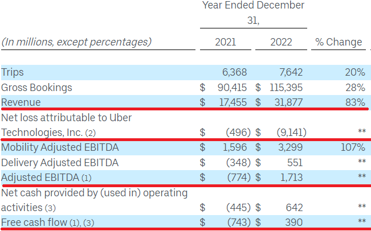Image resolution: width=371 pixels, height=231 pixels.
Task: Click Revenue 2021 value 17,455
Action: point(233,102)
